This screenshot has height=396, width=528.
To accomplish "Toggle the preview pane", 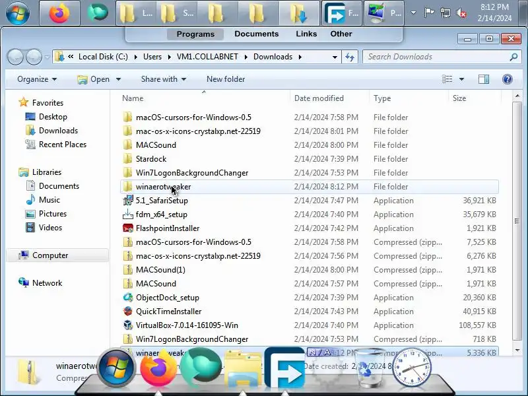I will [484, 79].
